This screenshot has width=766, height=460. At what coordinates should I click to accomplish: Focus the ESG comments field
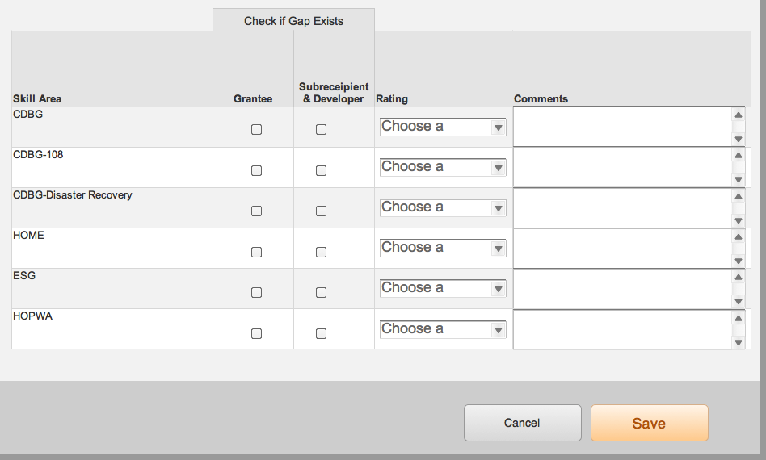(622, 288)
